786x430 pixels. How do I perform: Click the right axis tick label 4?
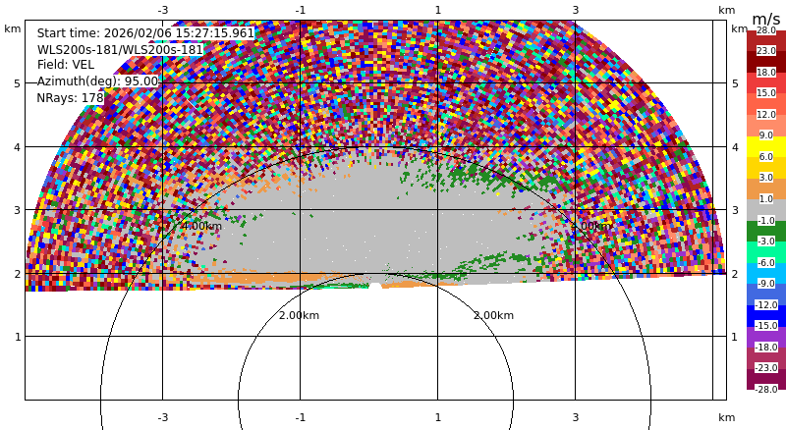click(735, 147)
